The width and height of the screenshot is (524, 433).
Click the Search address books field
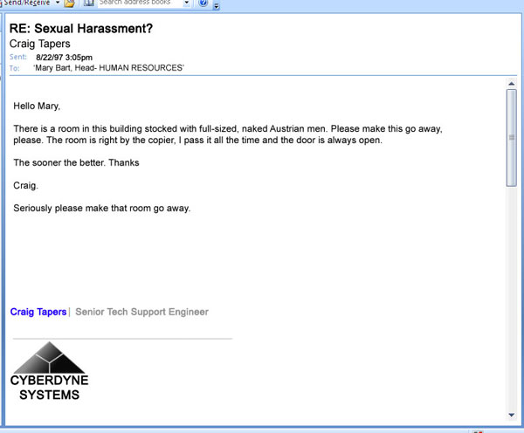(x=138, y=3)
